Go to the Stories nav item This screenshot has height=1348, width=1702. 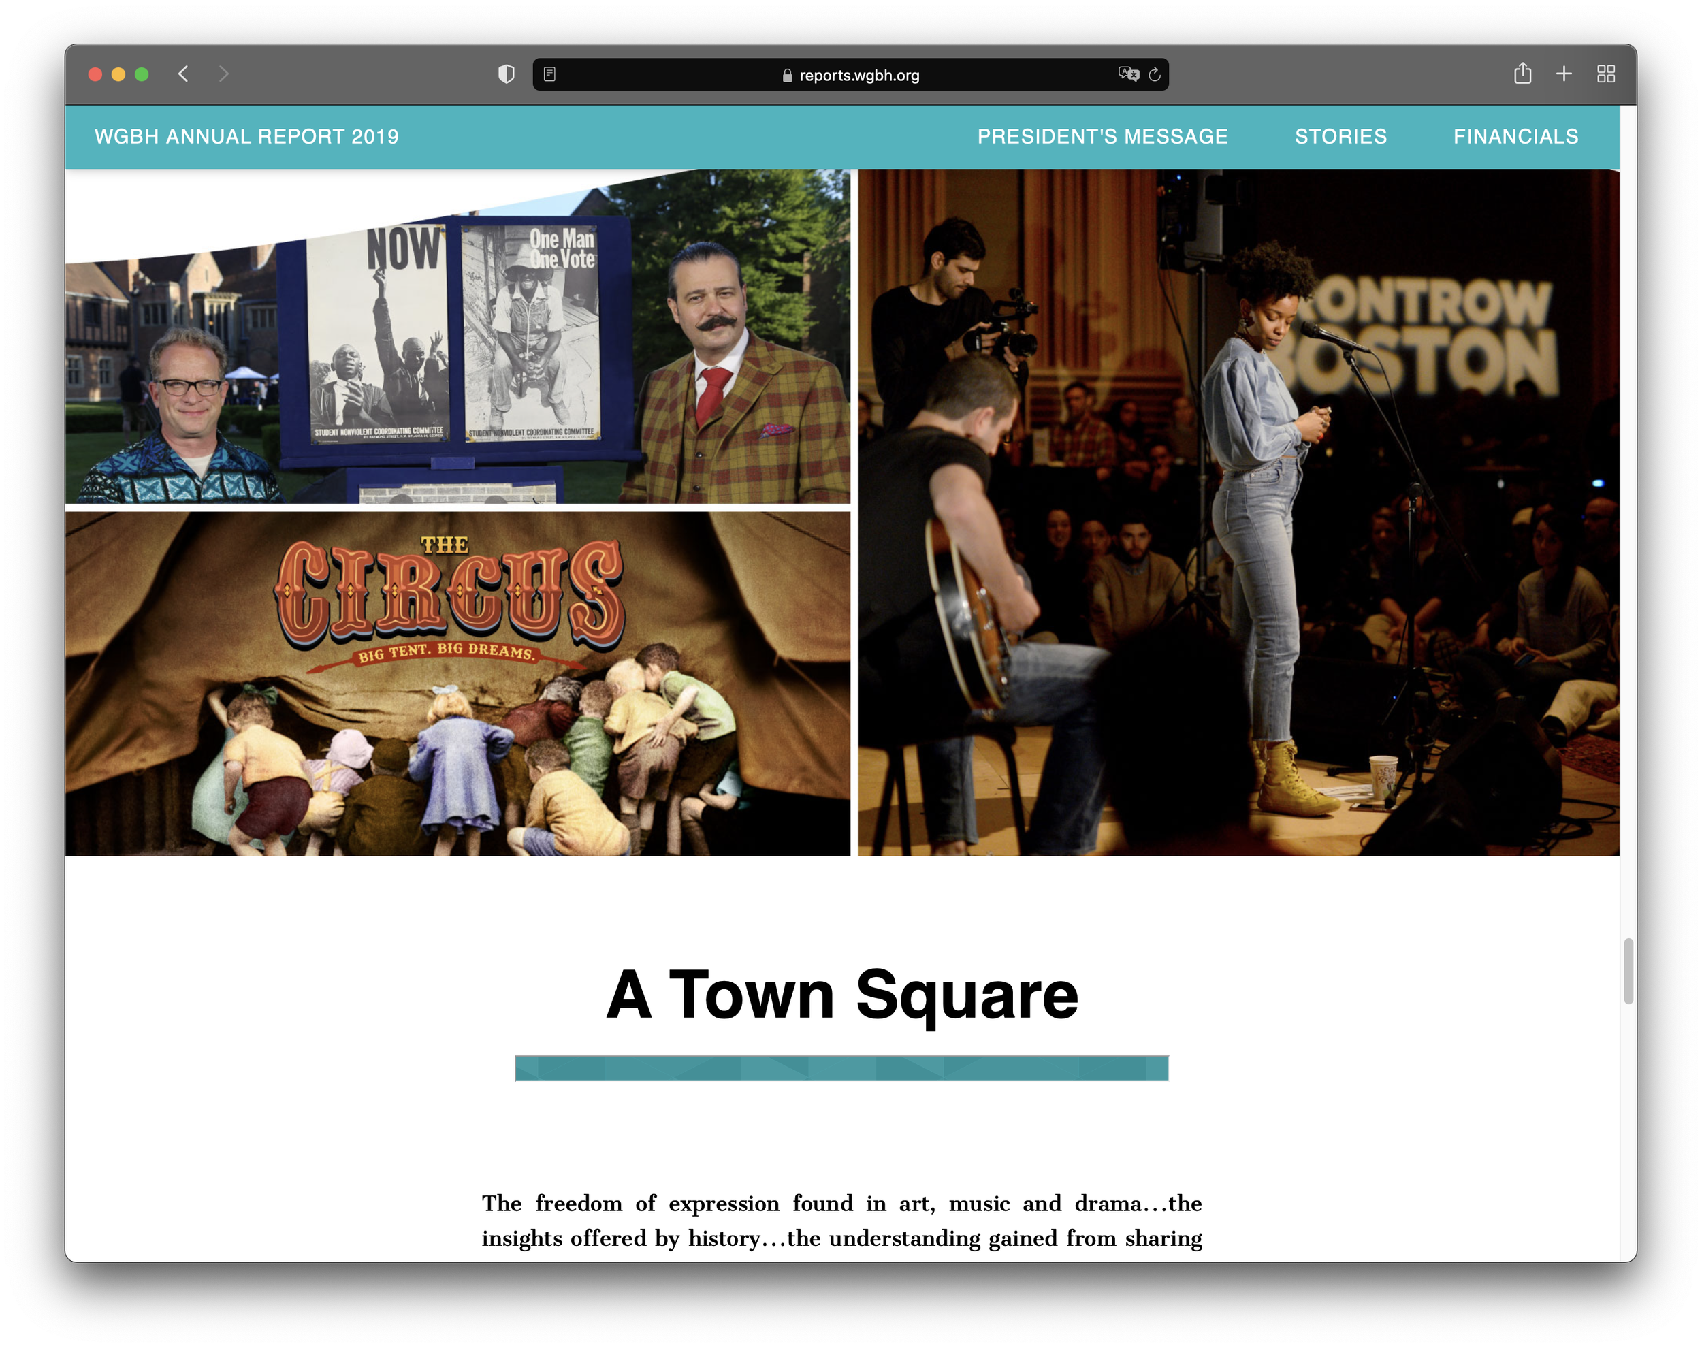1340,137
